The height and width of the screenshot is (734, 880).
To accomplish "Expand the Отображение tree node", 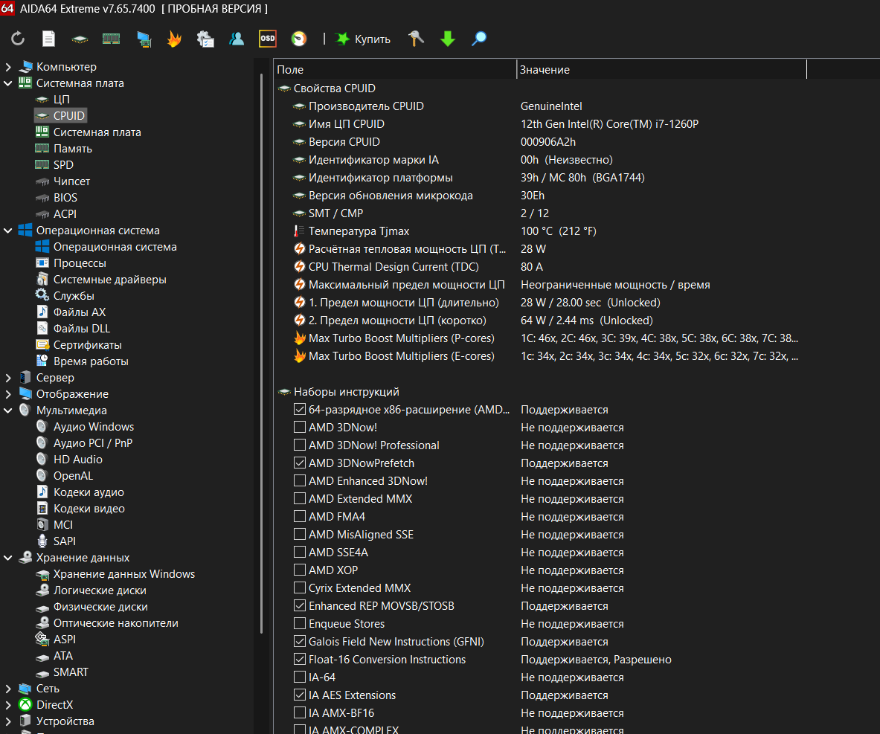I will [8, 394].
